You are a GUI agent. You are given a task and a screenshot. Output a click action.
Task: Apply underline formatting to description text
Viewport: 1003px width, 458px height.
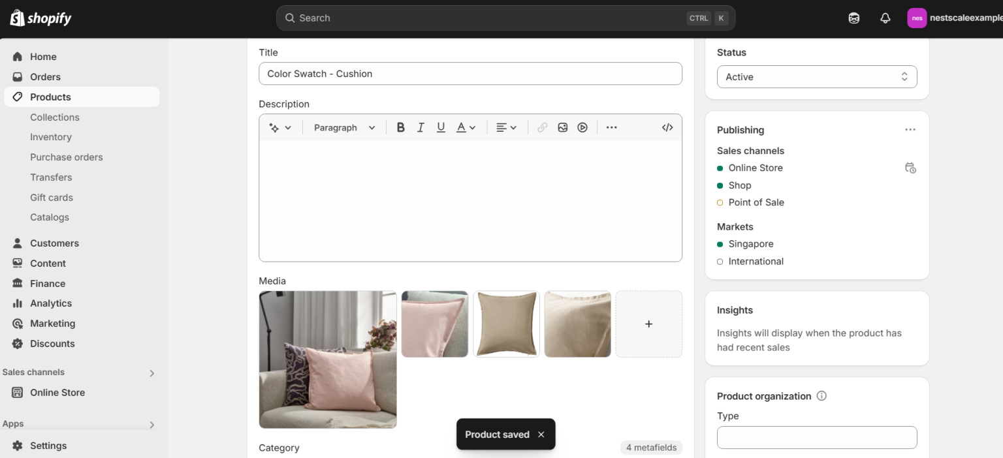point(441,127)
